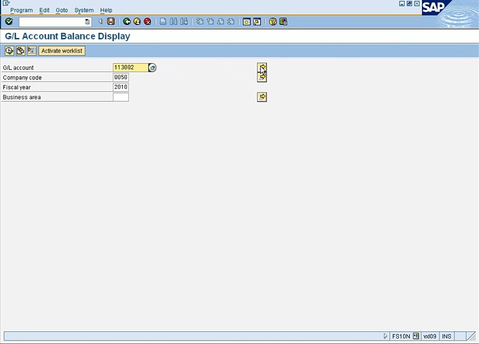Click the status bar system info icon

pos(416,336)
